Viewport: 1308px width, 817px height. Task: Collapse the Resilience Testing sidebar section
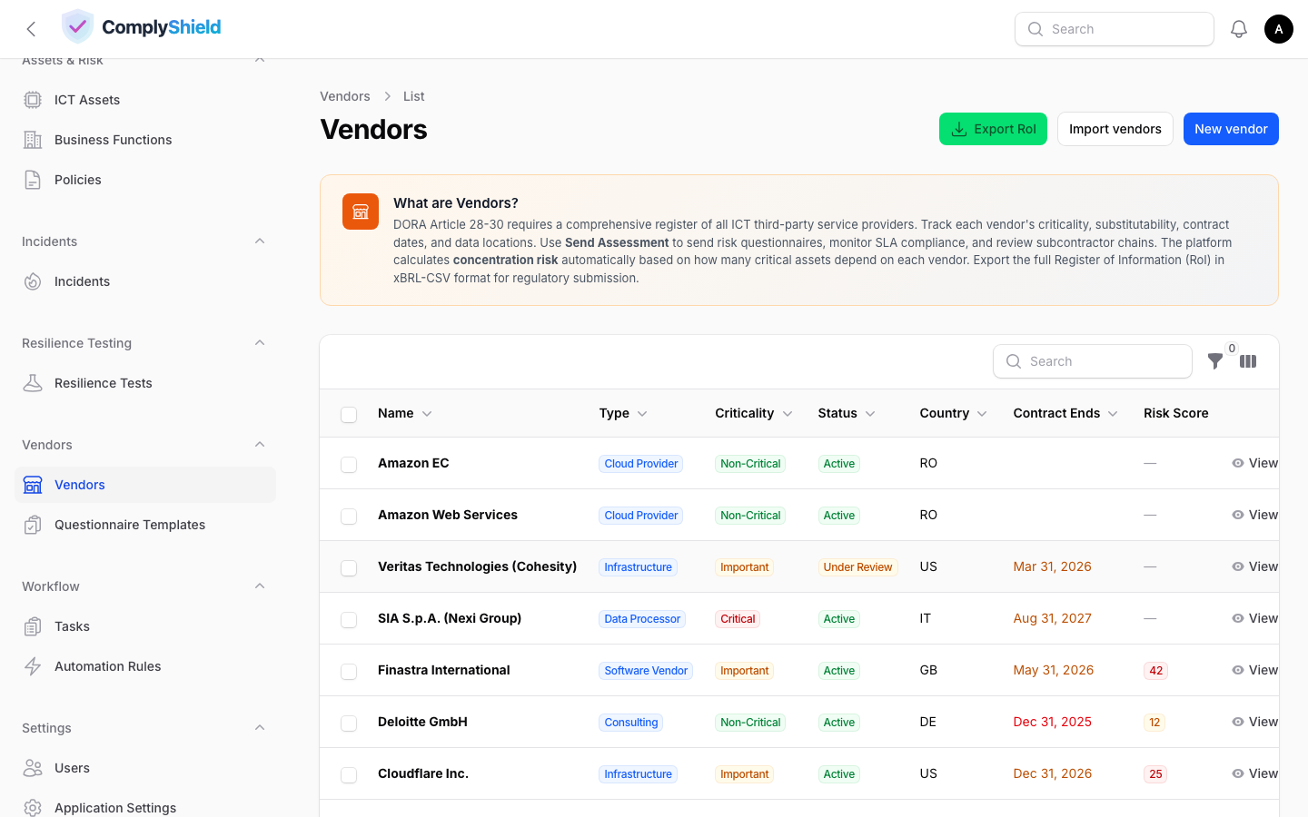(x=260, y=343)
